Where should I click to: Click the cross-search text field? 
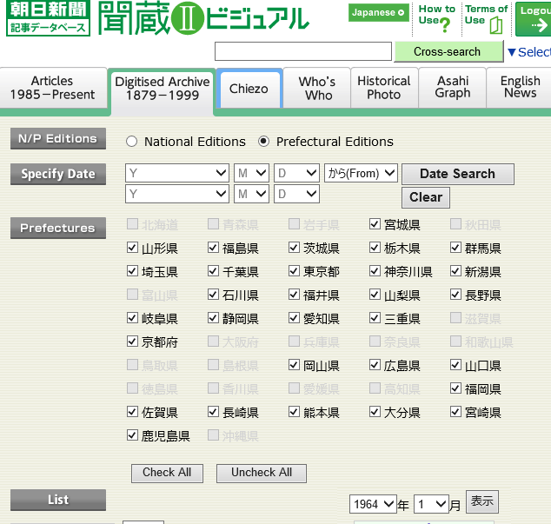303,51
